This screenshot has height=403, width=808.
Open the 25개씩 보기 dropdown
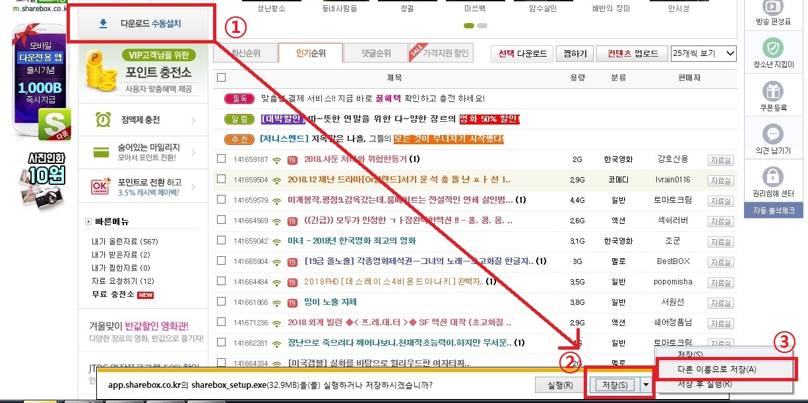point(703,53)
